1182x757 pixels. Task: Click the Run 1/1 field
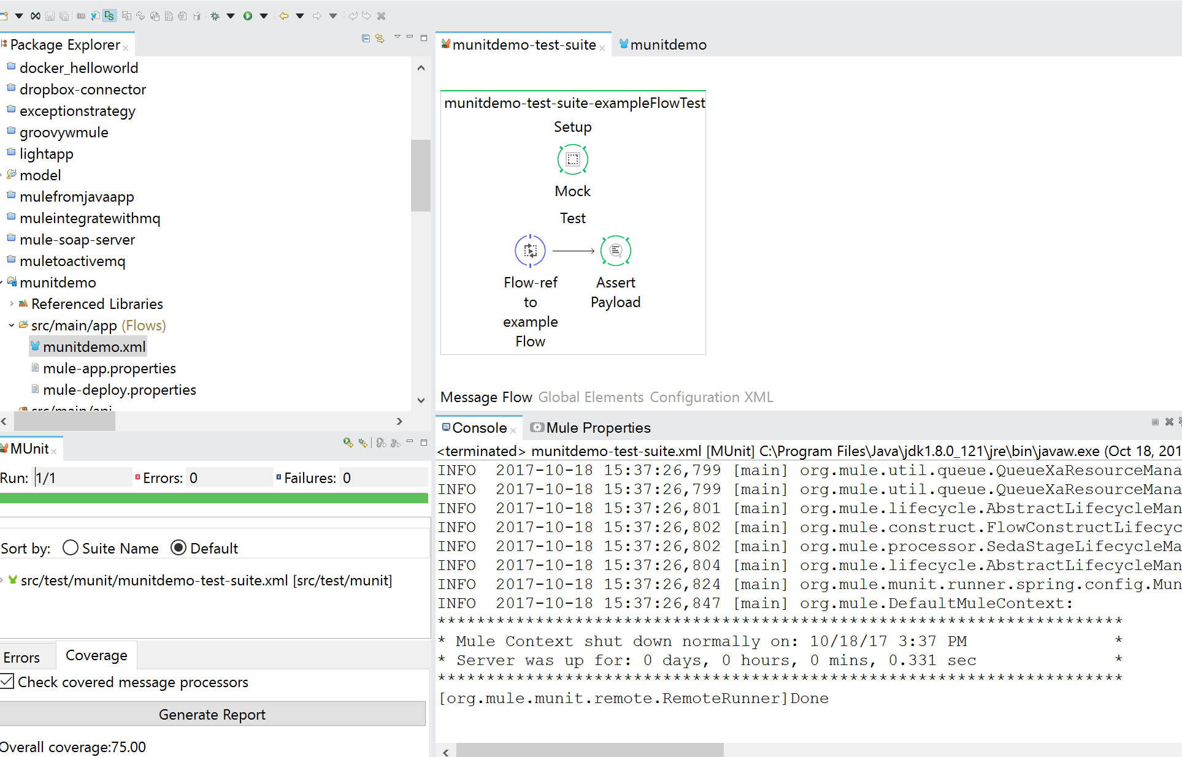tap(83, 477)
